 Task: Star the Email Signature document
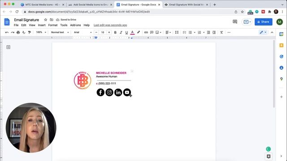point(46,20)
